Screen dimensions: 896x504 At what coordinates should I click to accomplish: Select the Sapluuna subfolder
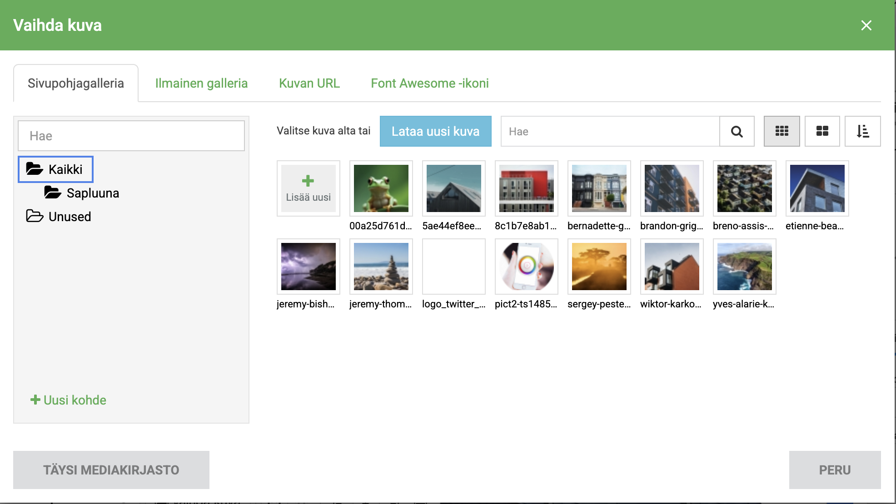82,193
